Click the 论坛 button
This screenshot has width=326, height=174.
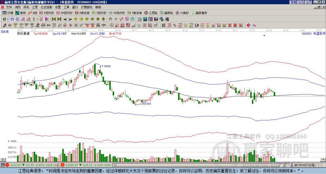pos(301,2)
